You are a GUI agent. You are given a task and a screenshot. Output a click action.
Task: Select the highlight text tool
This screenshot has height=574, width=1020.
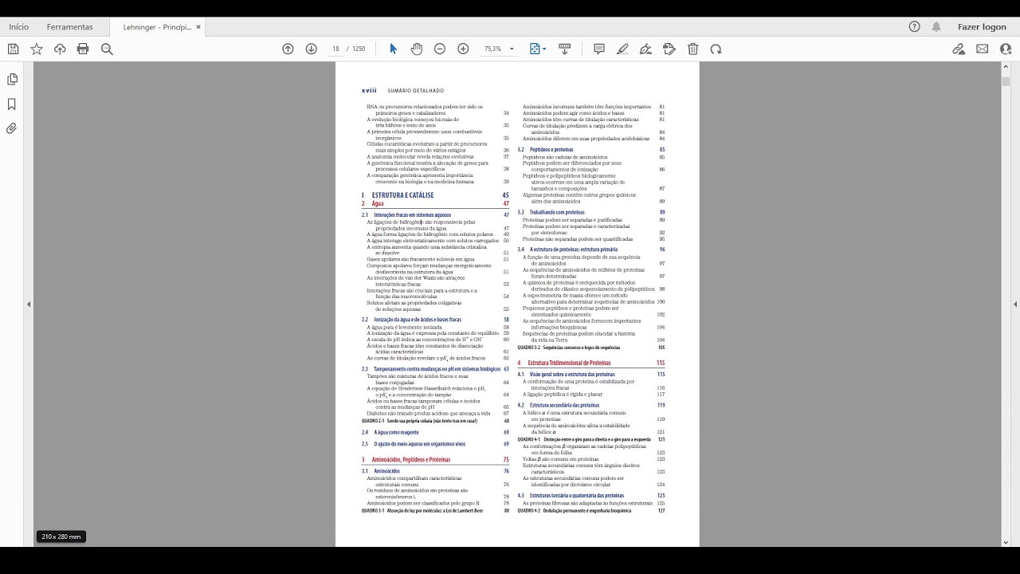point(622,49)
